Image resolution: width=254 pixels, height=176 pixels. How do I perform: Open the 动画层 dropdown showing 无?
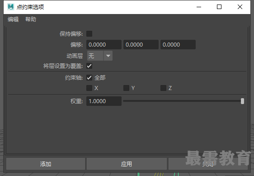click(x=100, y=56)
